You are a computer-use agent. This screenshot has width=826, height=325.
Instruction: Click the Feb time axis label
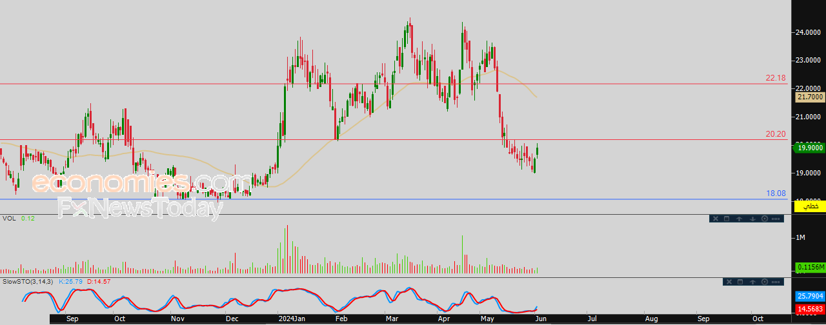pos(342,319)
